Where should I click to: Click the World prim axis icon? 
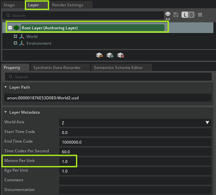coord(22,36)
